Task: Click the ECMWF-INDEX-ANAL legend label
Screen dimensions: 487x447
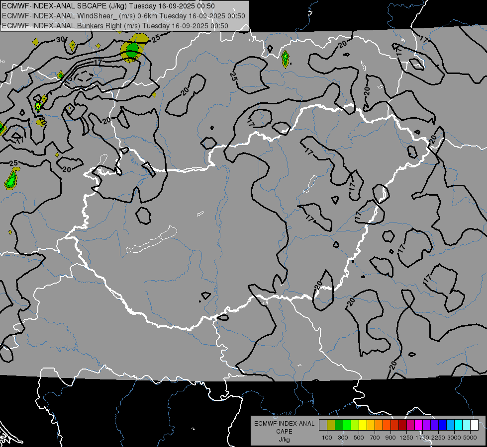Action: click(284, 424)
